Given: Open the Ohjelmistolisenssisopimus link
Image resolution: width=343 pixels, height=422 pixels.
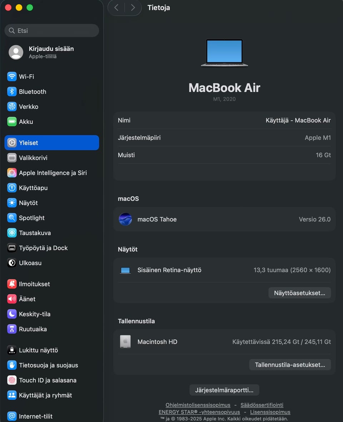Looking at the screenshot, I should coord(198,405).
